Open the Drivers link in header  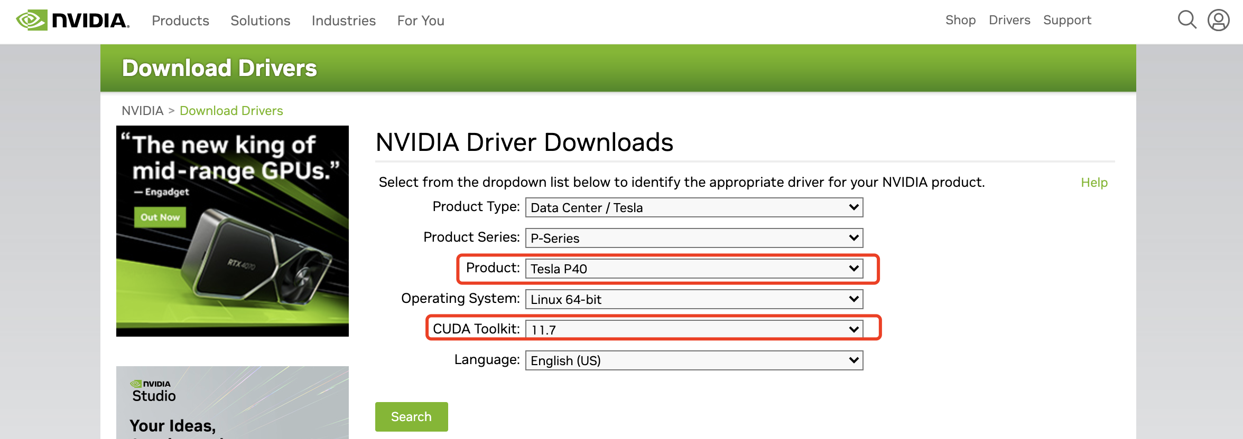click(x=1009, y=20)
